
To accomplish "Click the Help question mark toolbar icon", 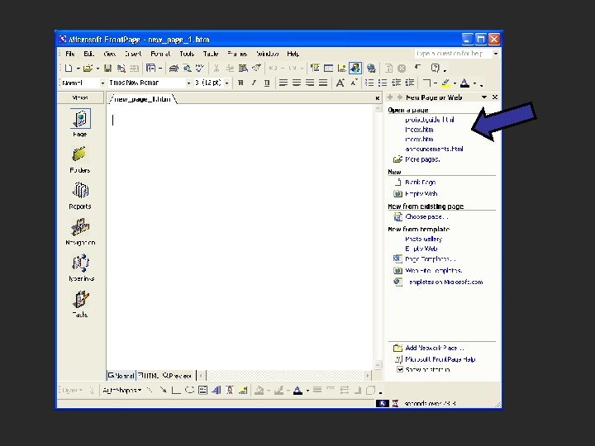I will [x=435, y=69].
